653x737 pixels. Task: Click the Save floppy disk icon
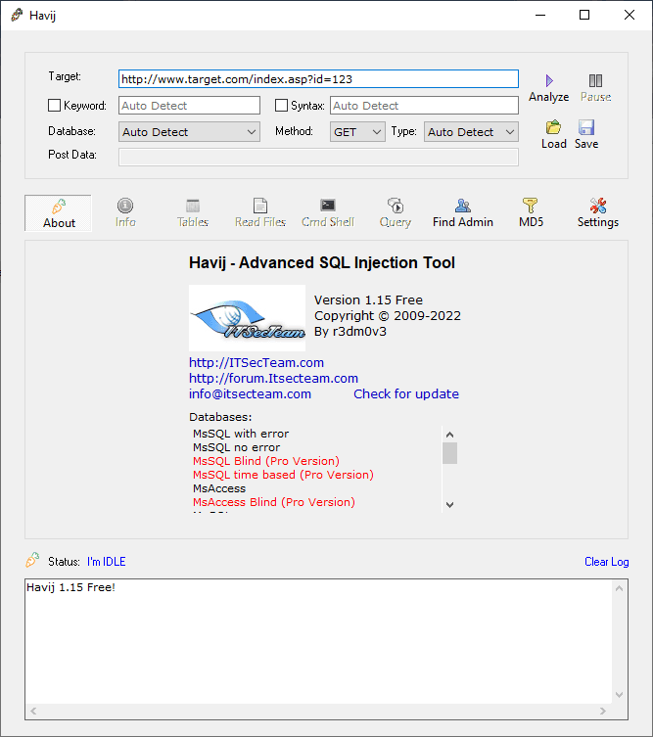coord(586,127)
